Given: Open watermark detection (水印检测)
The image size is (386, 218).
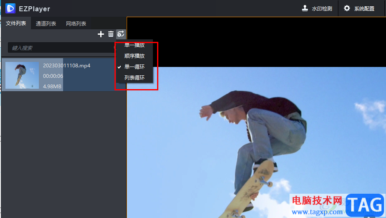Looking at the screenshot, I should (317, 9).
